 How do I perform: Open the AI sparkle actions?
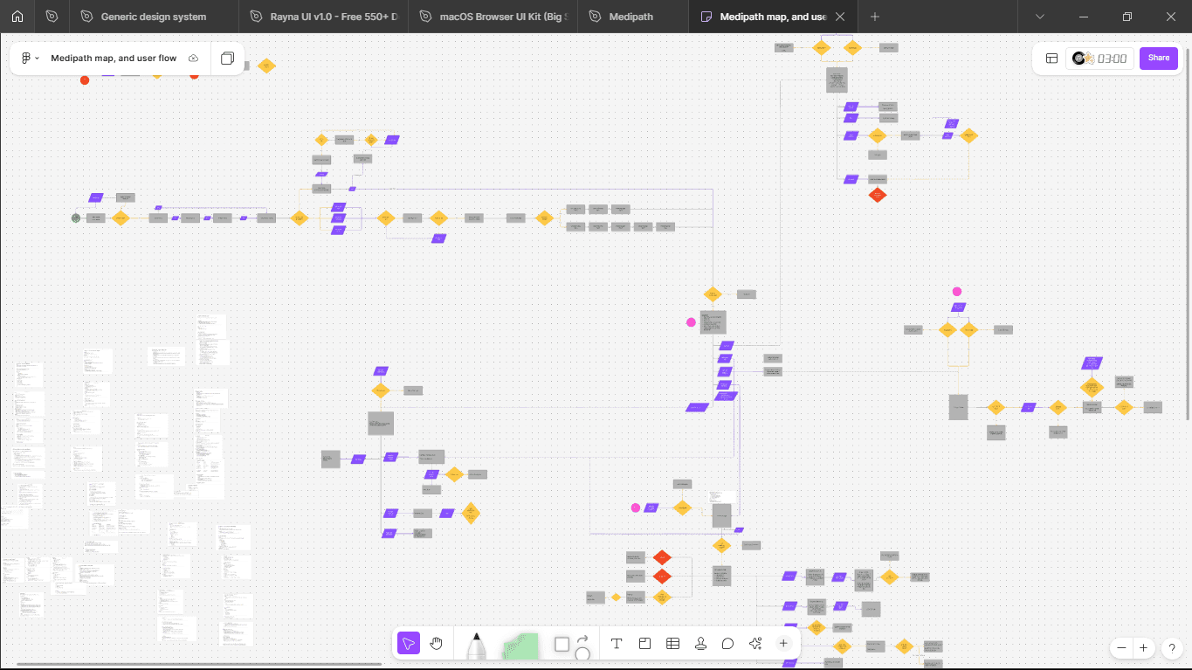[755, 644]
